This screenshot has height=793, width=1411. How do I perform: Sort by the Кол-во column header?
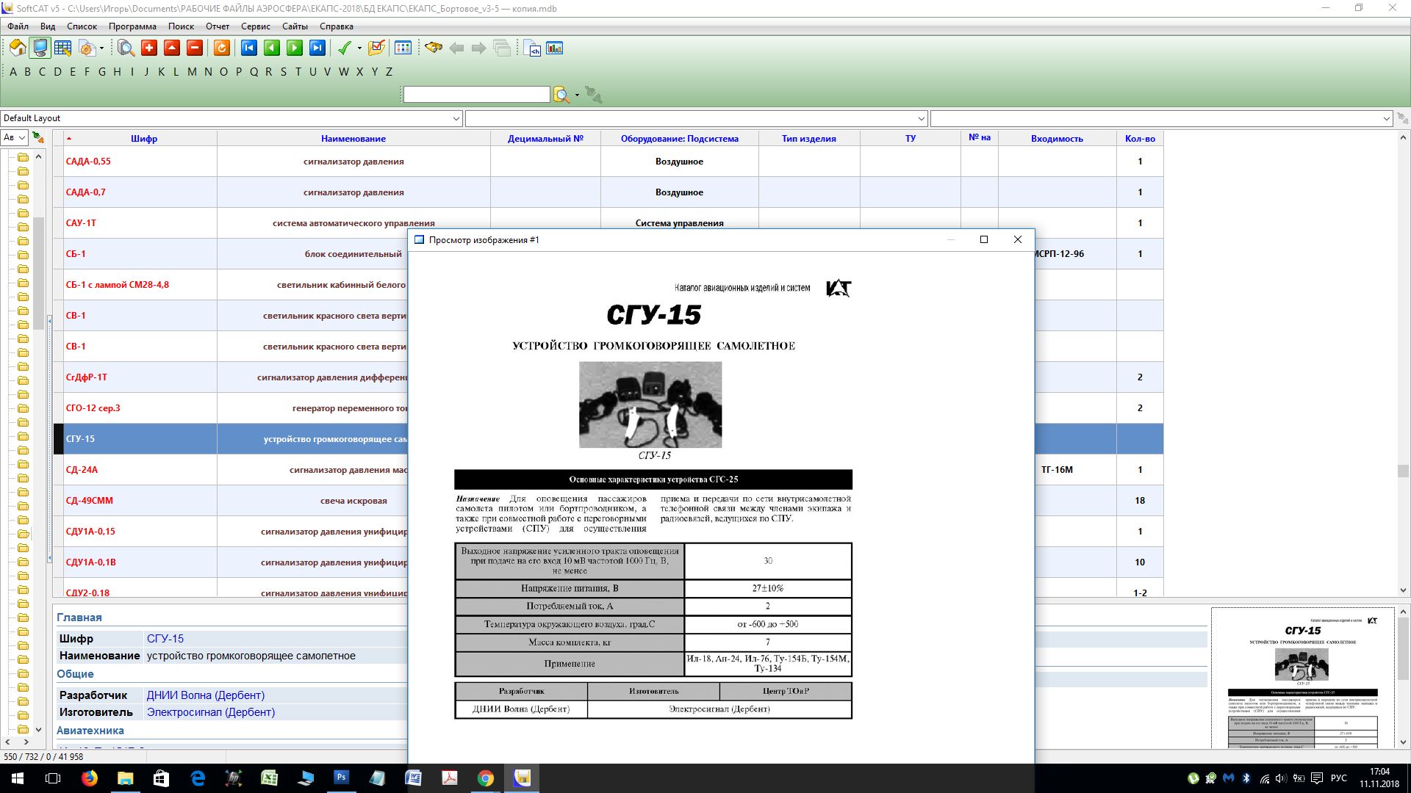pyautogui.click(x=1140, y=138)
